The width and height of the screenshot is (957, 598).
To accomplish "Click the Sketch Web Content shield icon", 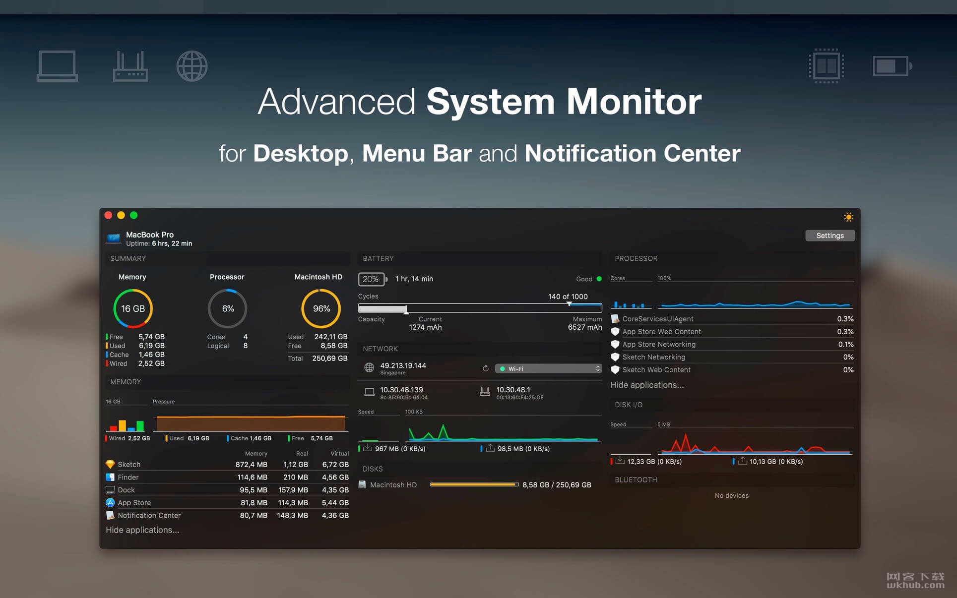I will 615,370.
